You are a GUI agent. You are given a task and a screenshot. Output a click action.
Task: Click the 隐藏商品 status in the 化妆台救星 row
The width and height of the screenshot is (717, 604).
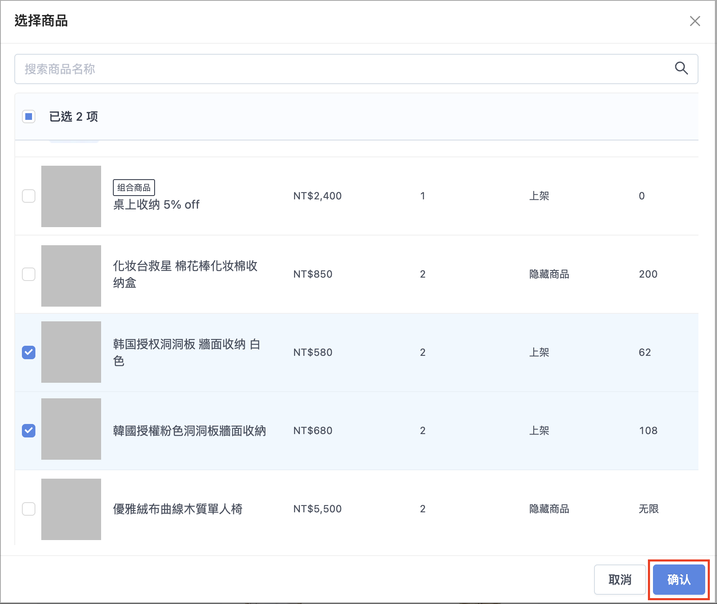549,274
